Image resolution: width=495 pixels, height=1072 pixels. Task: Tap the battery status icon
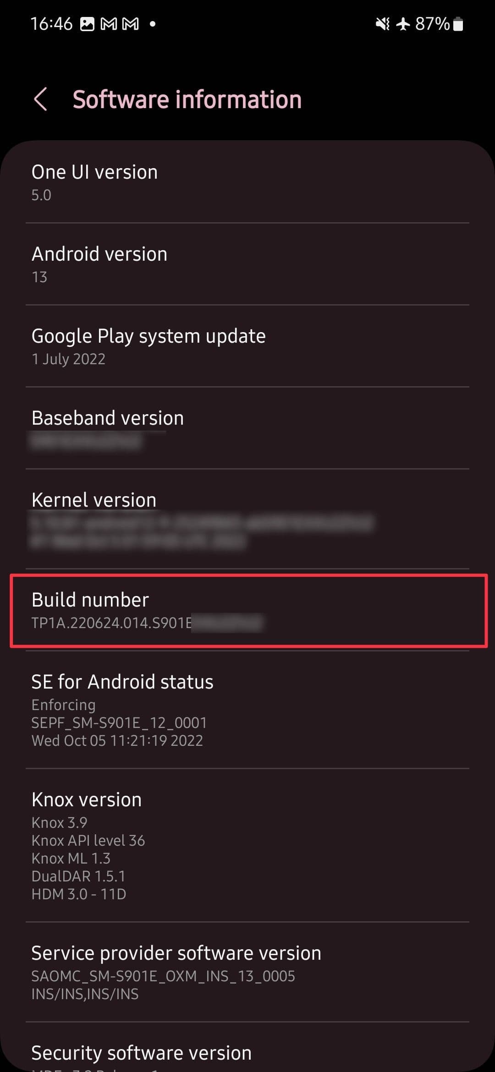(458, 24)
